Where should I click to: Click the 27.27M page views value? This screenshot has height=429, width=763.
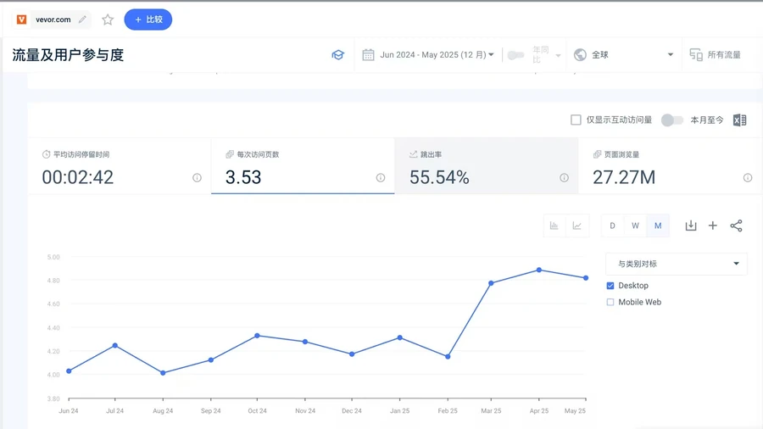click(624, 177)
